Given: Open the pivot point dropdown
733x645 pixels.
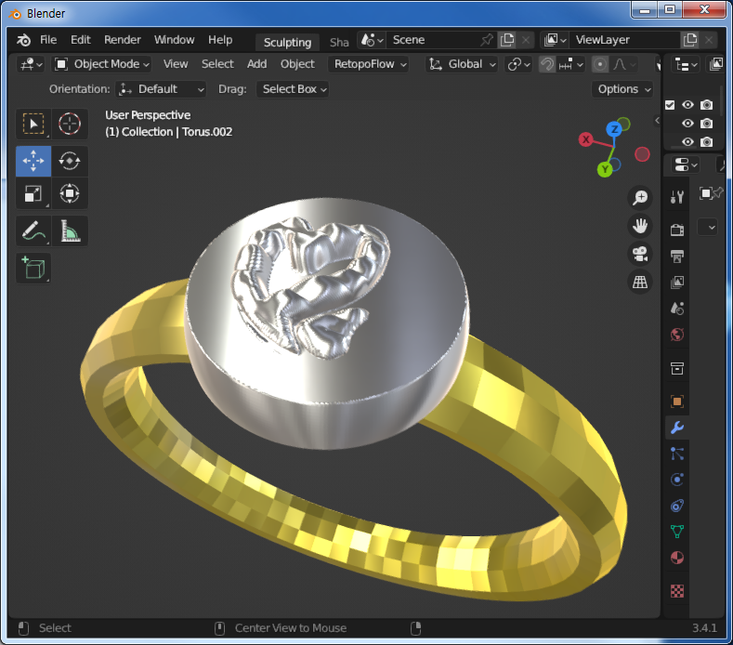Looking at the screenshot, I should pos(519,64).
